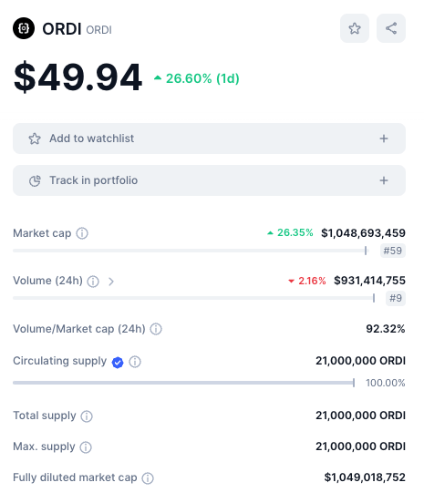Click the Volume (24h) info icon

point(93,282)
